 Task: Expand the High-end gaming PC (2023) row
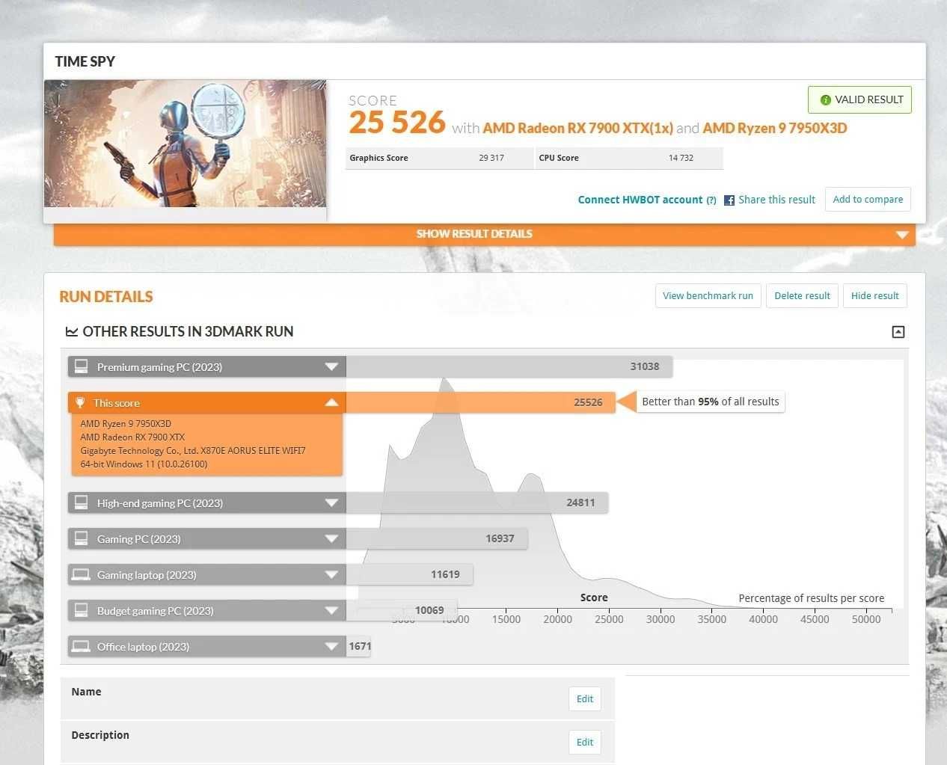(331, 503)
